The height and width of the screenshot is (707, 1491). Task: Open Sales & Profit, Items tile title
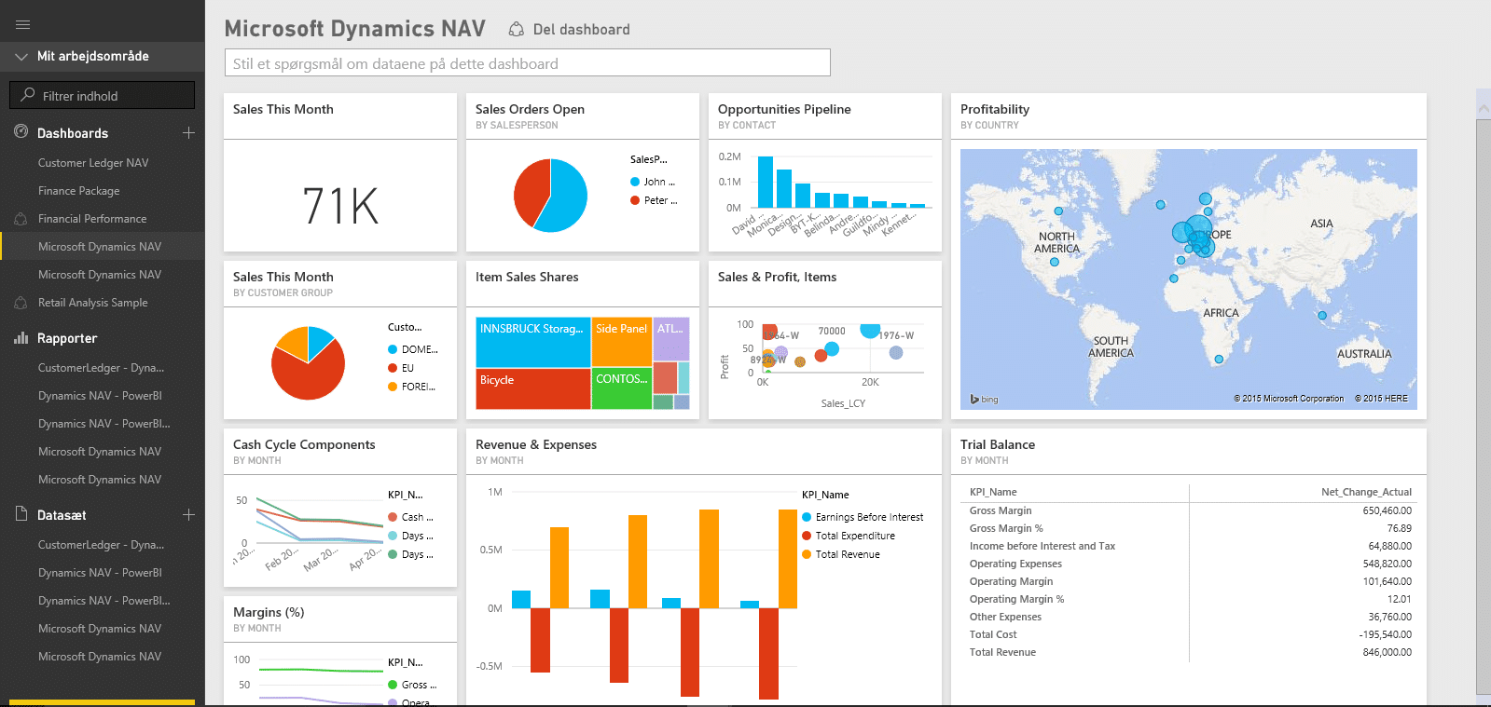point(777,277)
